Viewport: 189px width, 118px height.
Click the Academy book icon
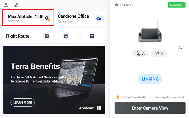tap(99, 108)
